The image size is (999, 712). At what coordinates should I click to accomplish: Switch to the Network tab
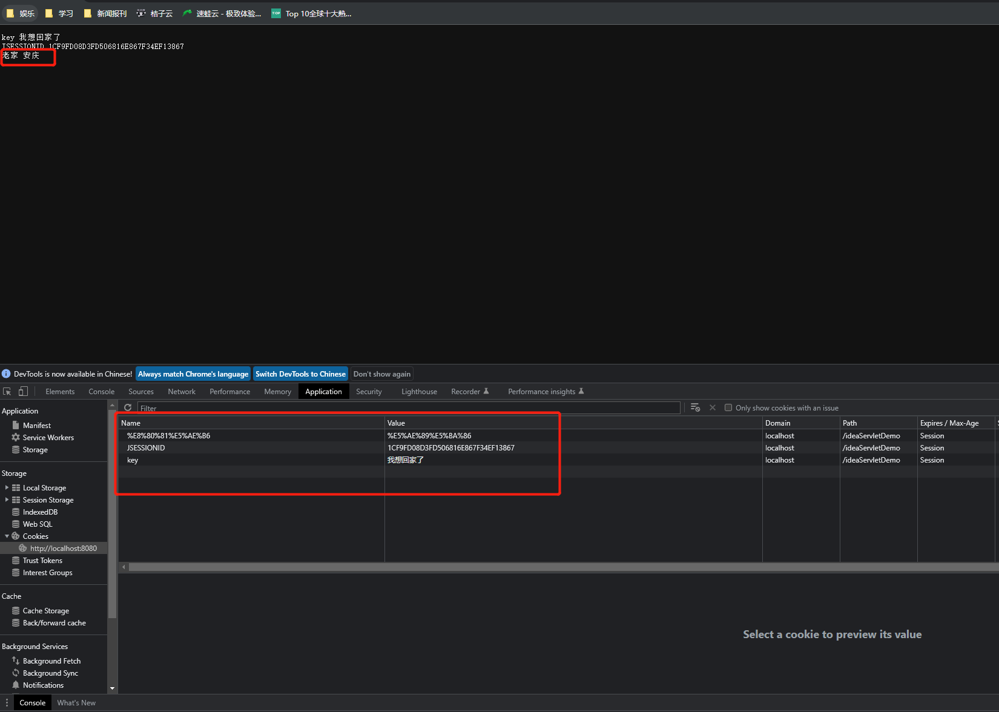tap(182, 392)
